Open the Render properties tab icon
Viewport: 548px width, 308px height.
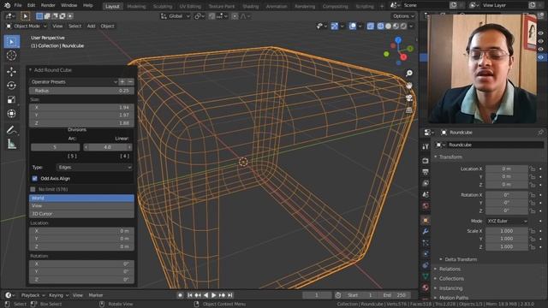pos(426,161)
